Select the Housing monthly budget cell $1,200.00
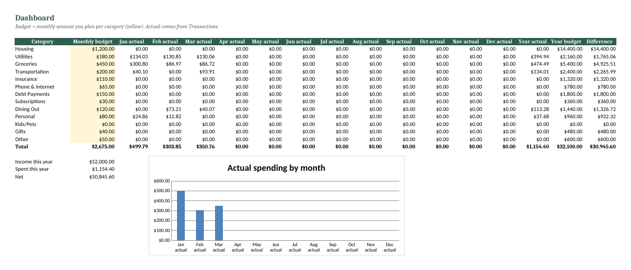The height and width of the screenshot is (270, 631). click(93, 49)
